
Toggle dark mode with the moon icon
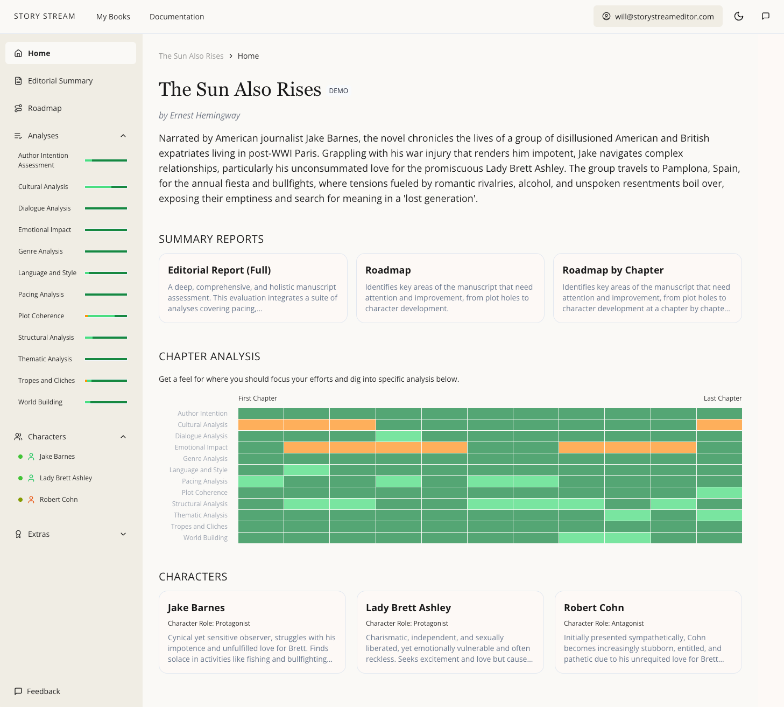click(739, 16)
